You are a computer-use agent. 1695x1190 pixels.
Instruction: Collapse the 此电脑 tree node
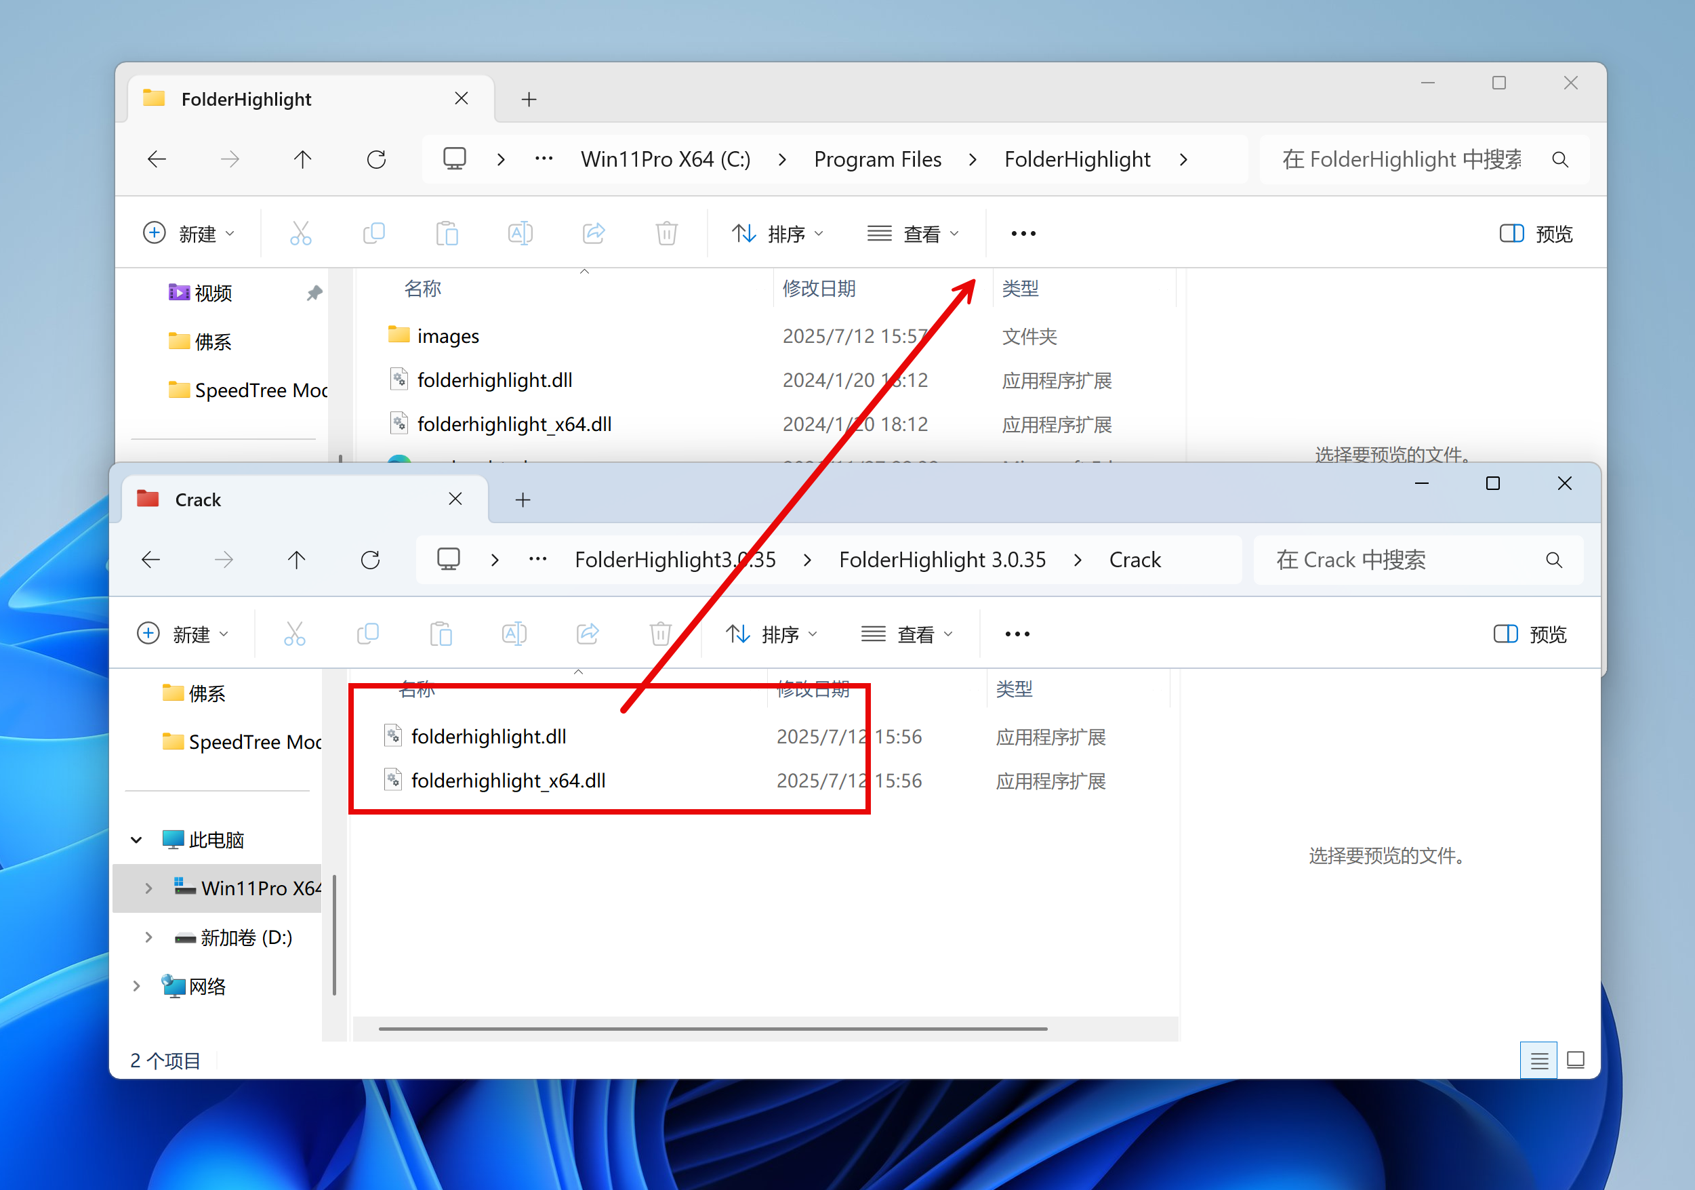[137, 840]
